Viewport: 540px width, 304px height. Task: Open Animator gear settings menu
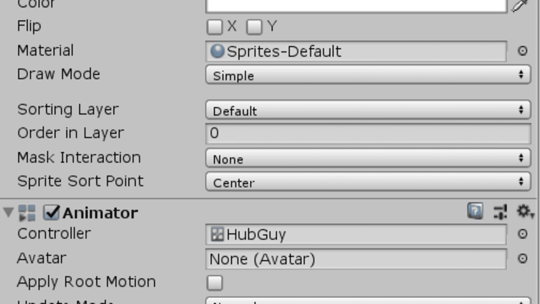pos(524,211)
